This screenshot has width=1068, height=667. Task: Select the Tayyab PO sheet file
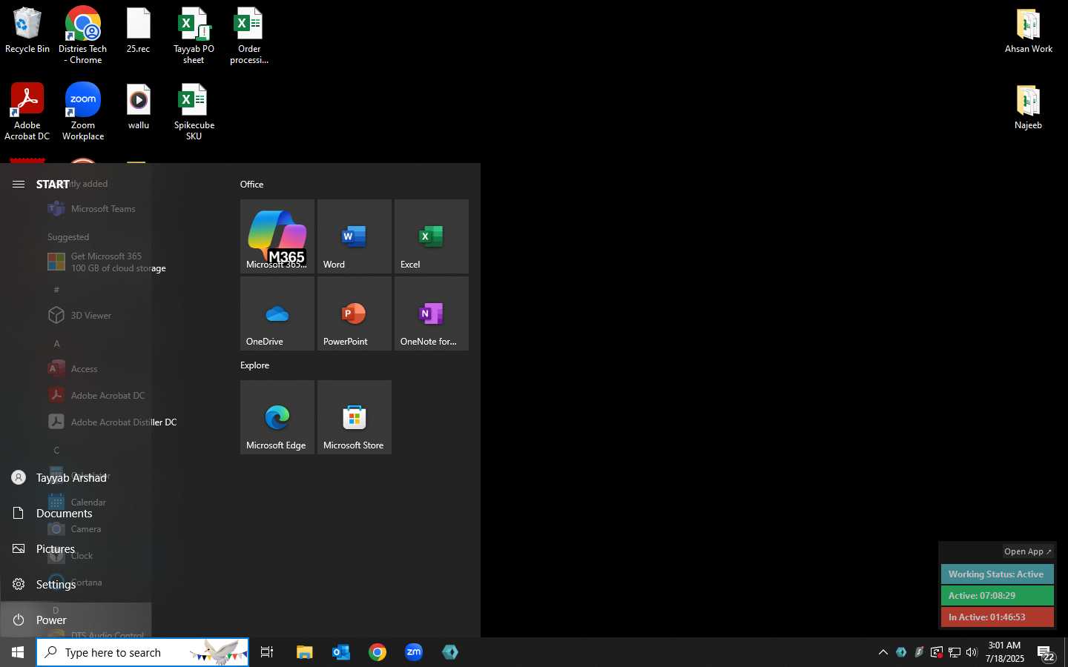[194, 35]
